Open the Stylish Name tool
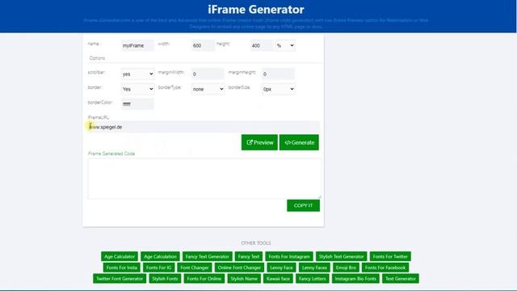The width and height of the screenshot is (517, 291). 244,279
